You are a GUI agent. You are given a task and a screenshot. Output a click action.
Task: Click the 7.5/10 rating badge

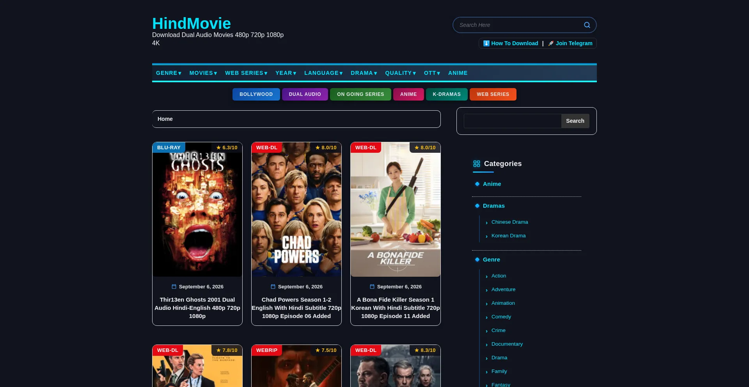point(326,350)
